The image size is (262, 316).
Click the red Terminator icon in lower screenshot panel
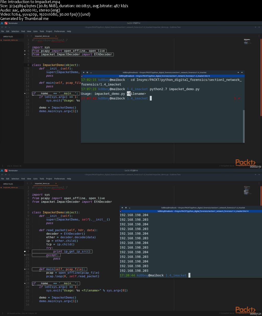coord(6,171)
